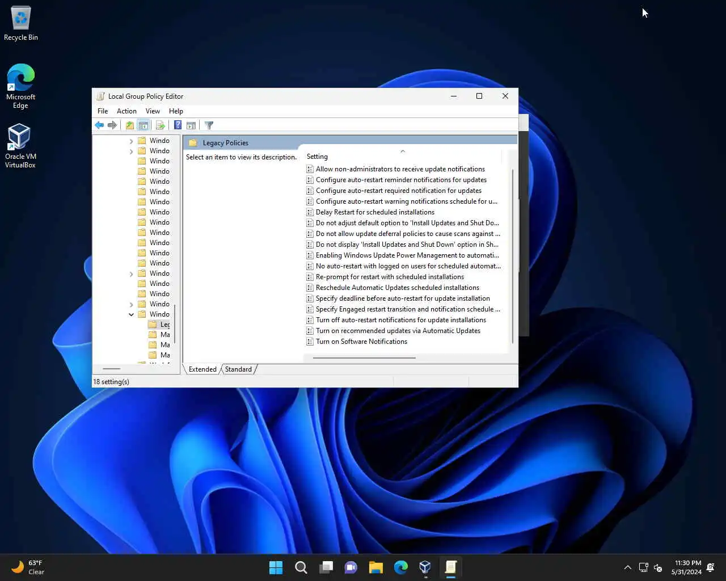Screen dimensions: 726x581
Task: Open taskbar Search magnifier
Action: 301,567
